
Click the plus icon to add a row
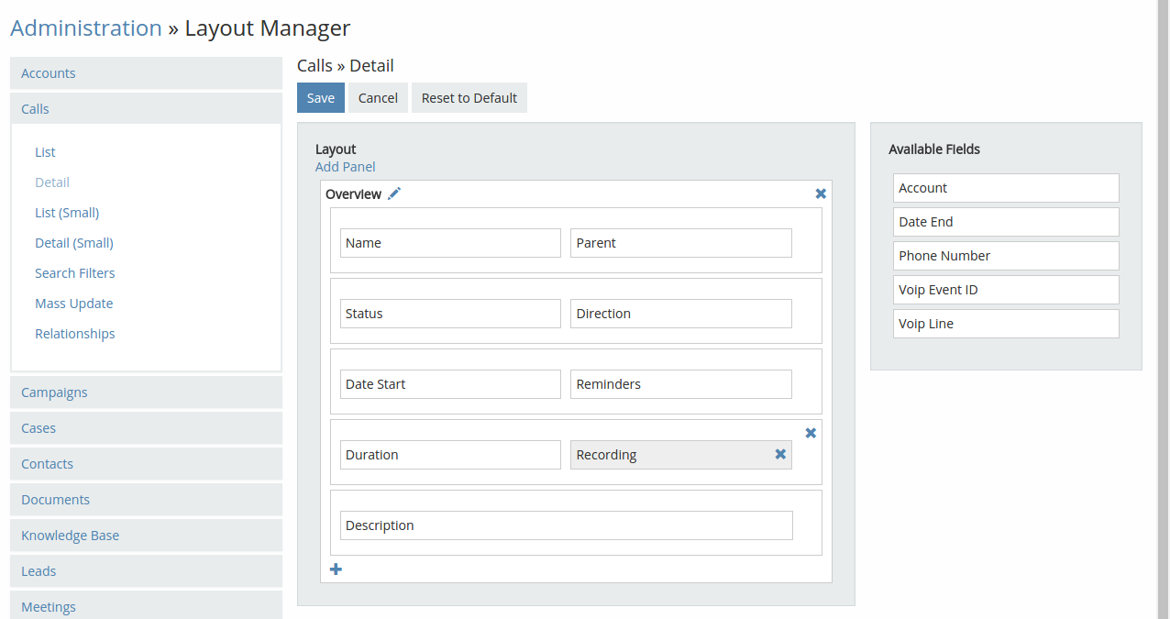pos(336,569)
